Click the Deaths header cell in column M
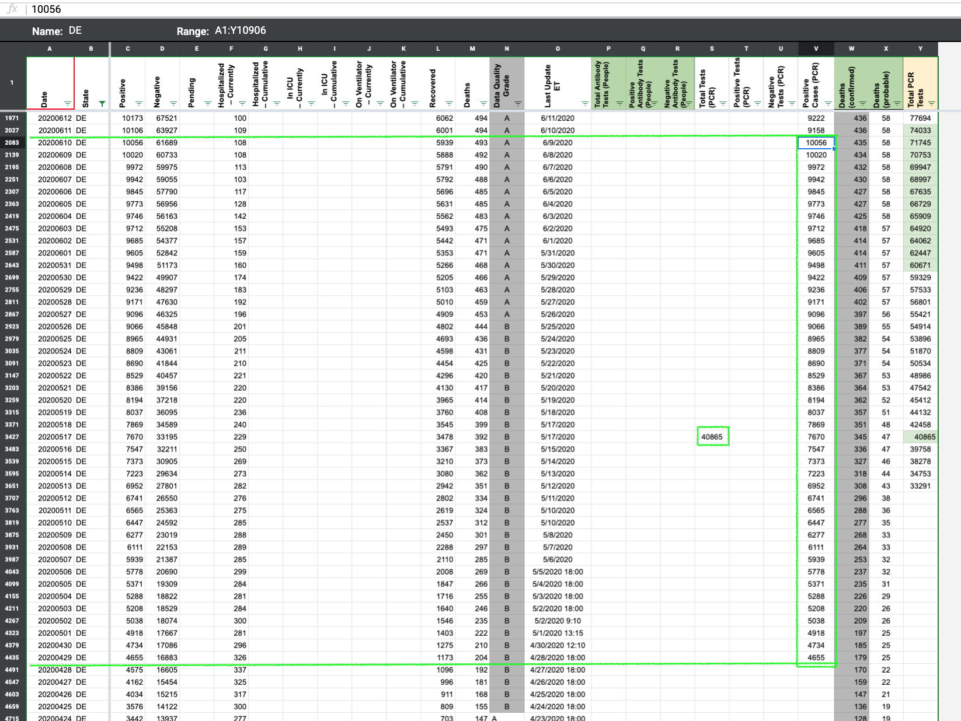The height and width of the screenshot is (721, 961). [472, 83]
